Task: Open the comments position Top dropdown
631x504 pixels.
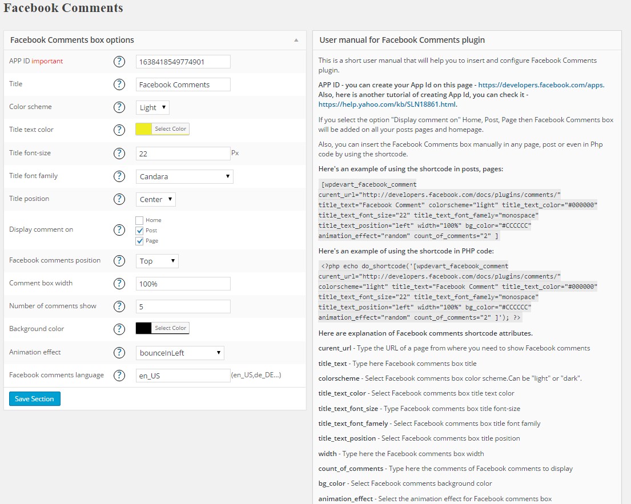Action: click(x=157, y=261)
